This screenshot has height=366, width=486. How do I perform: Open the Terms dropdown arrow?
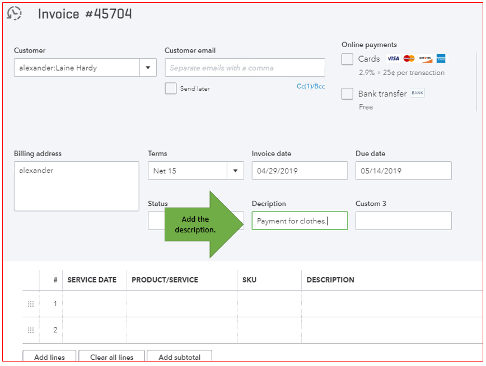235,171
